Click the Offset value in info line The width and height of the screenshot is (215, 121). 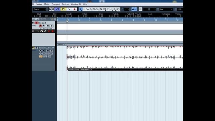83,16
